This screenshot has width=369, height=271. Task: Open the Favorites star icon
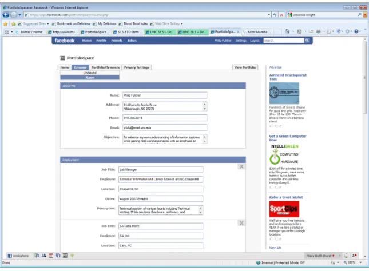point(5,24)
